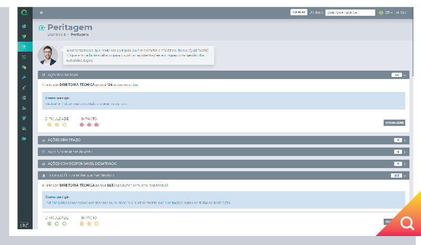Click the green logo at top-left
Screen dimensions: 421x245
24,12
